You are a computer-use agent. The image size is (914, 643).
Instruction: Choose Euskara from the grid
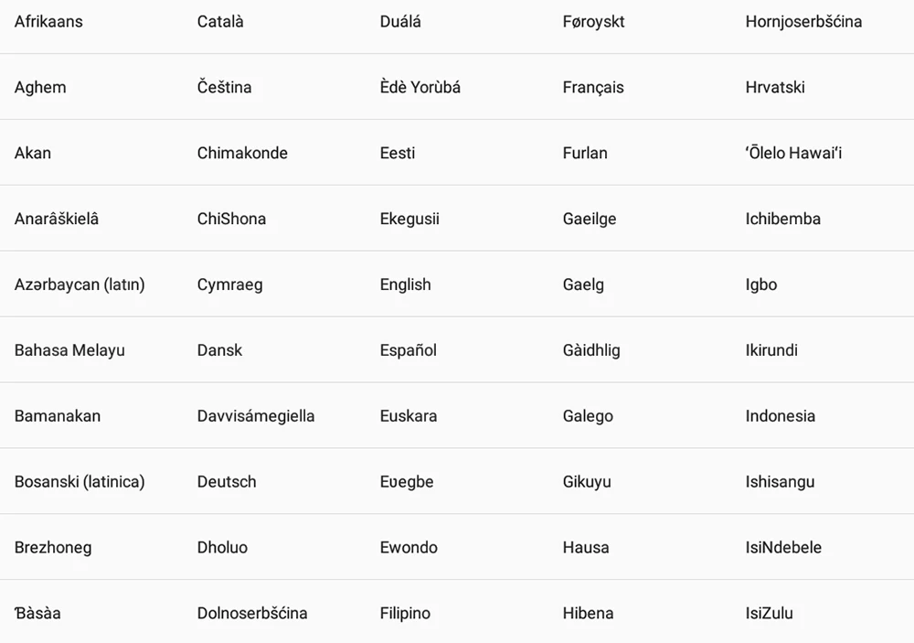tap(408, 416)
